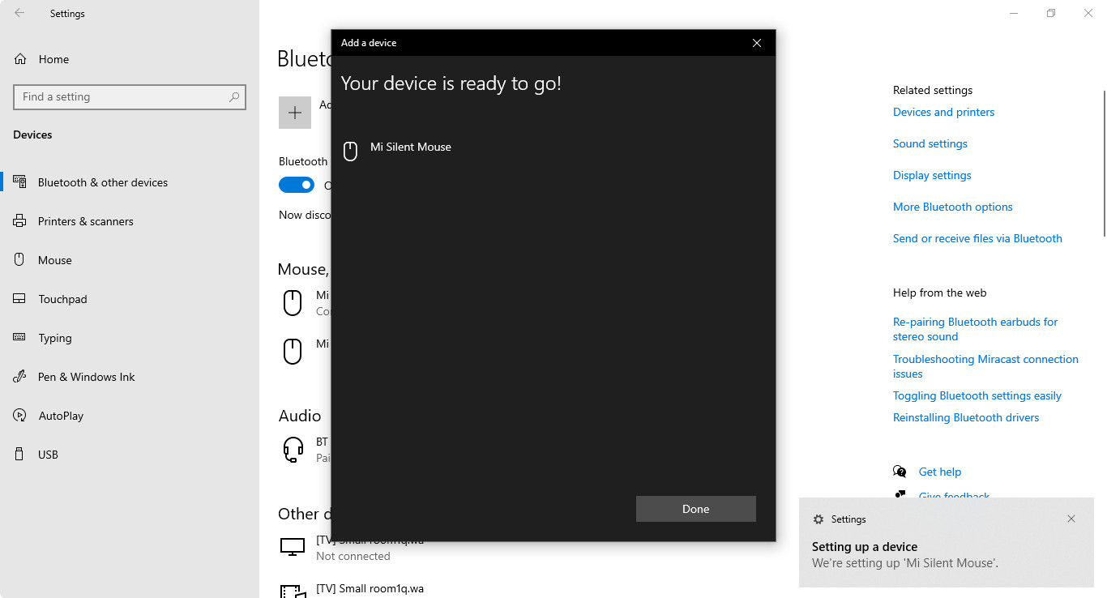This screenshot has height=598, width=1107.
Task: Click the Printers sidebar icon
Action: pyautogui.click(x=20, y=221)
